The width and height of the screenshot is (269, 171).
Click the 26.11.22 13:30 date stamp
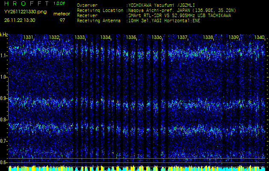click(x=20, y=20)
